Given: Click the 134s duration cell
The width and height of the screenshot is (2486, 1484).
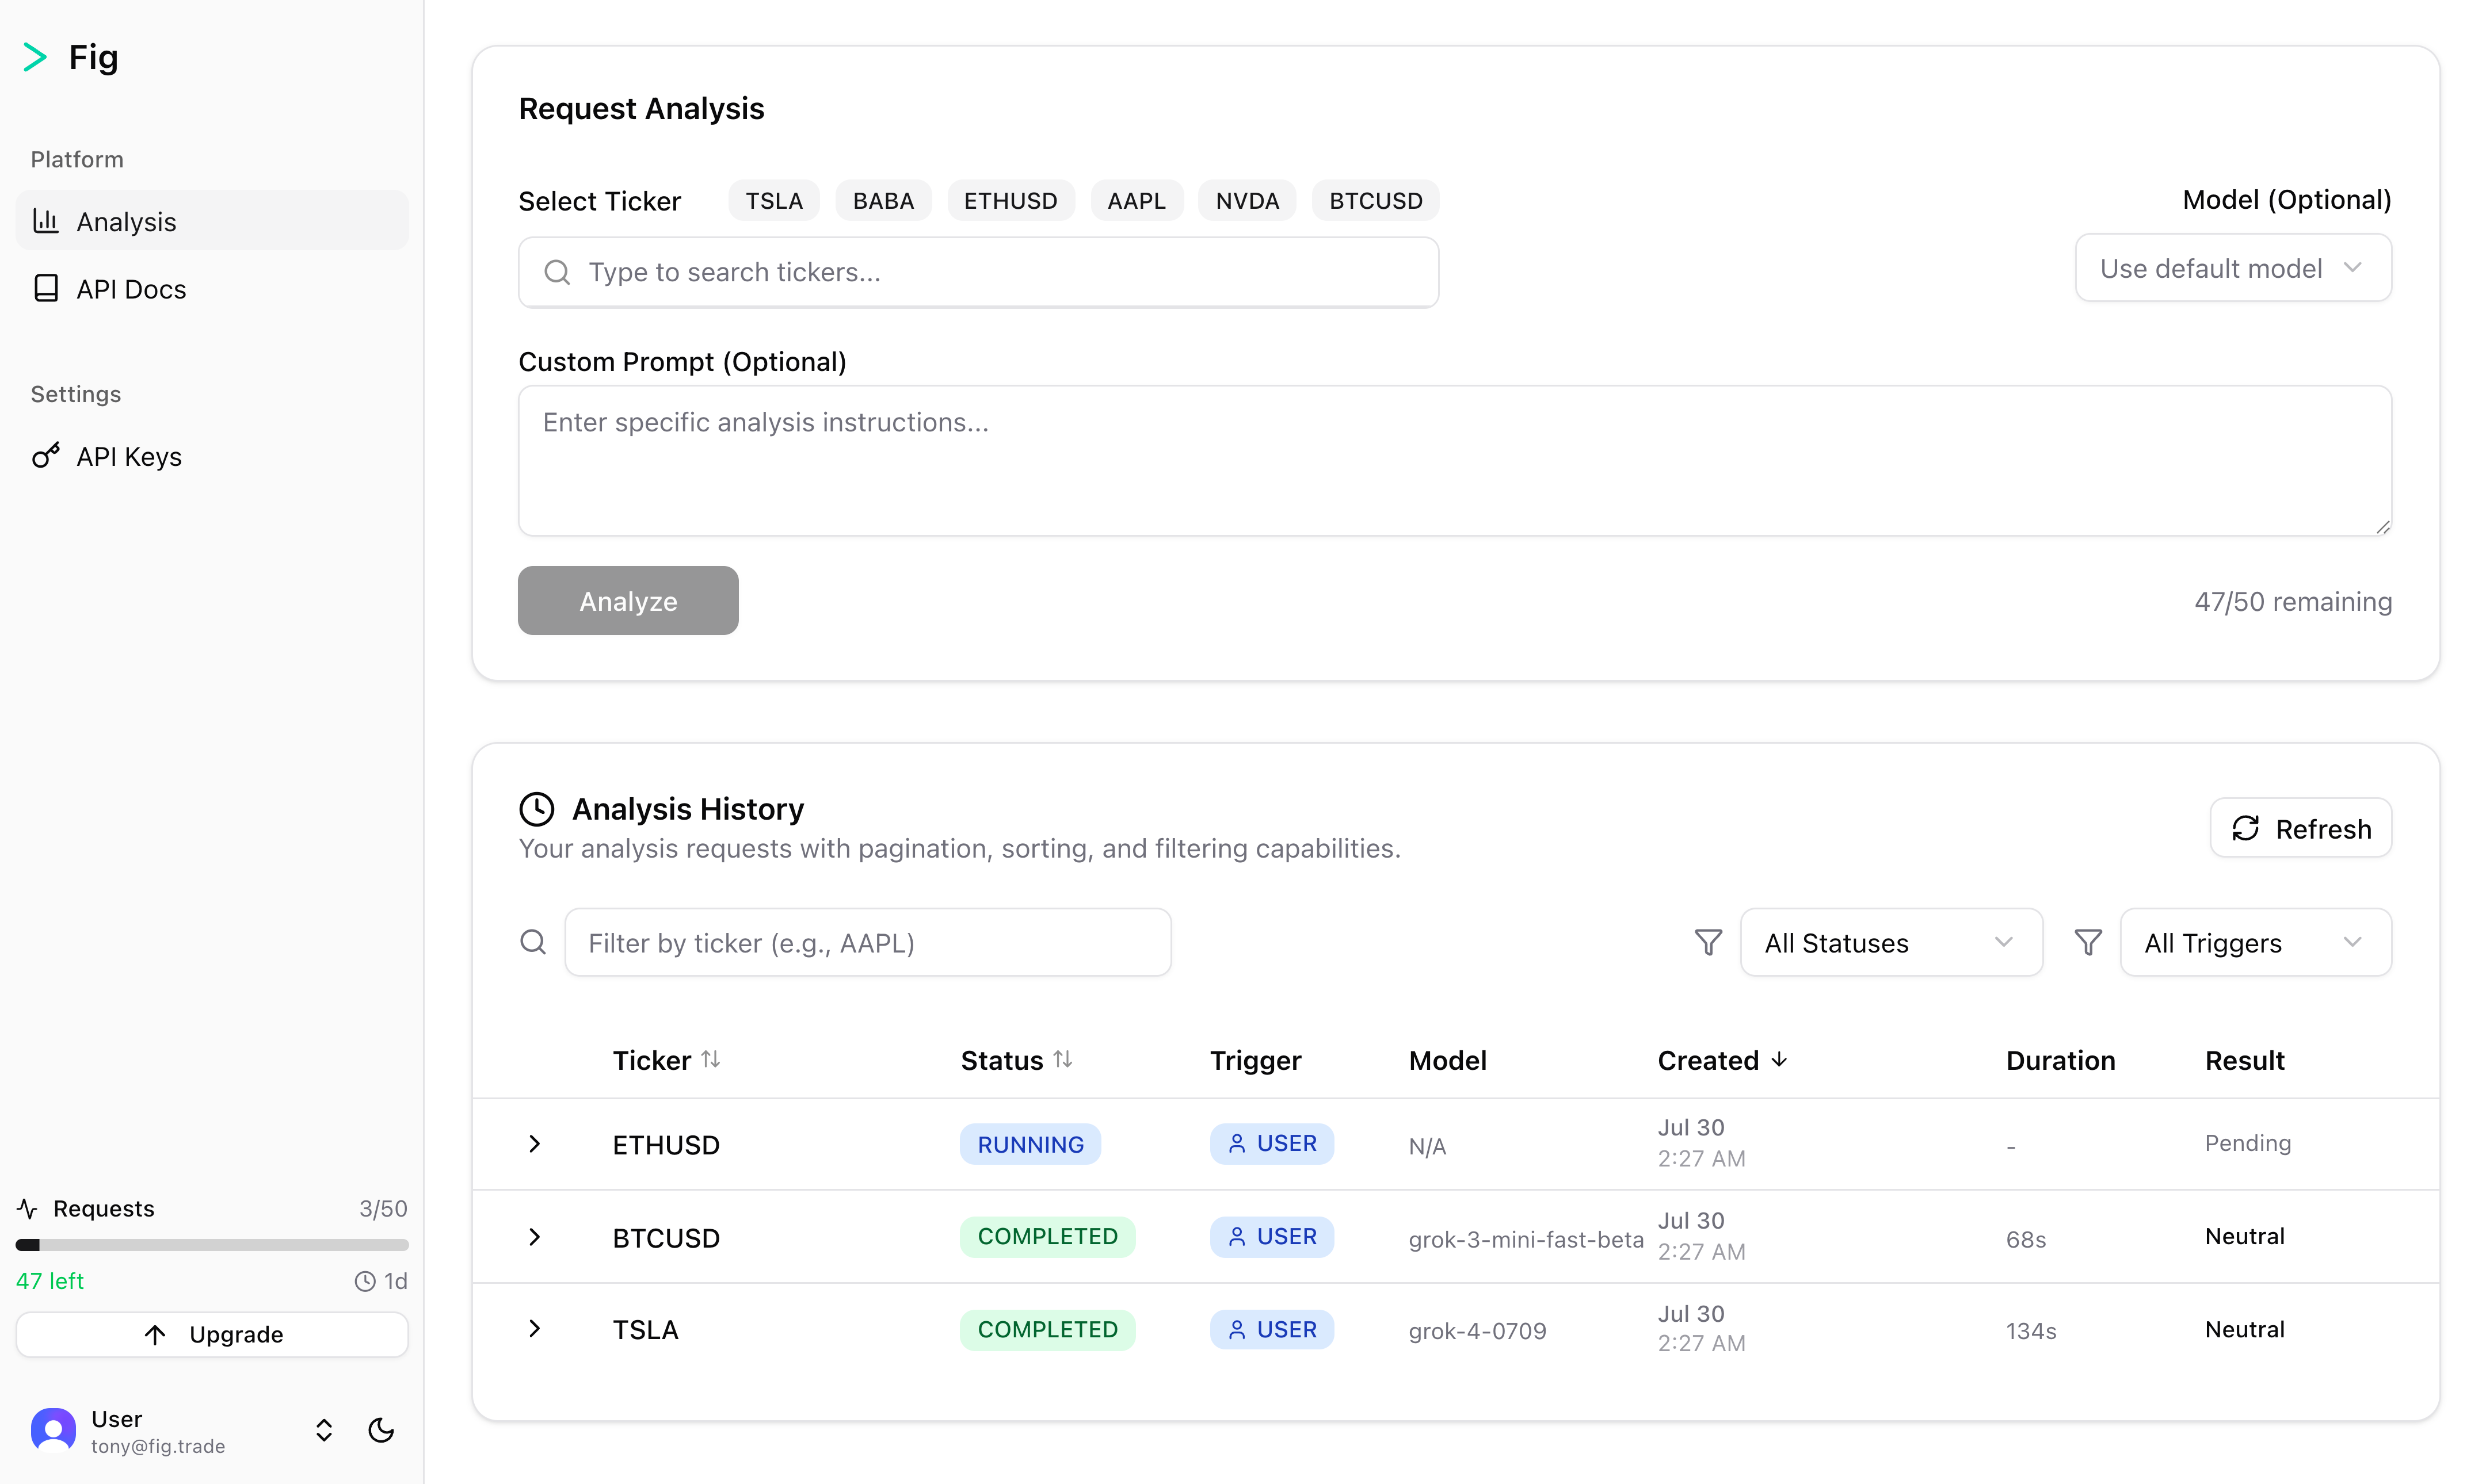Looking at the screenshot, I should pyautogui.click(x=2031, y=1331).
